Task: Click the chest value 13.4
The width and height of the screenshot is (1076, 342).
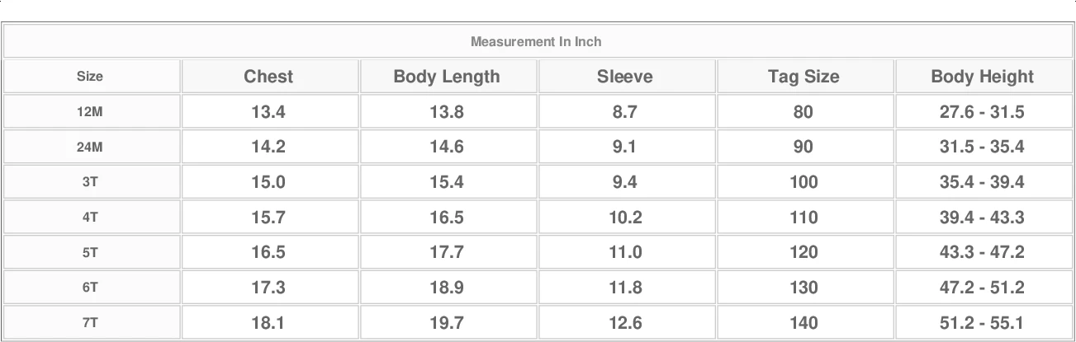Action: click(x=268, y=112)
